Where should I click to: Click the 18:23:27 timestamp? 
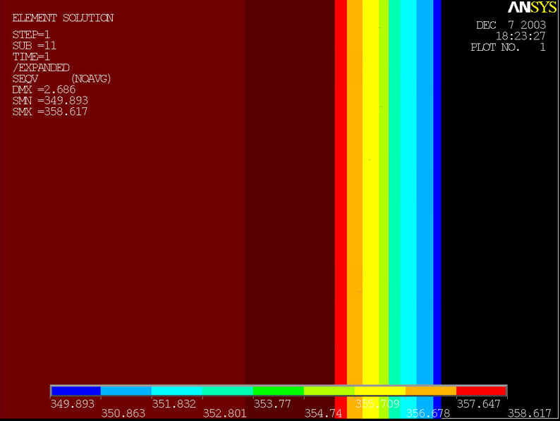pos(521,36)
